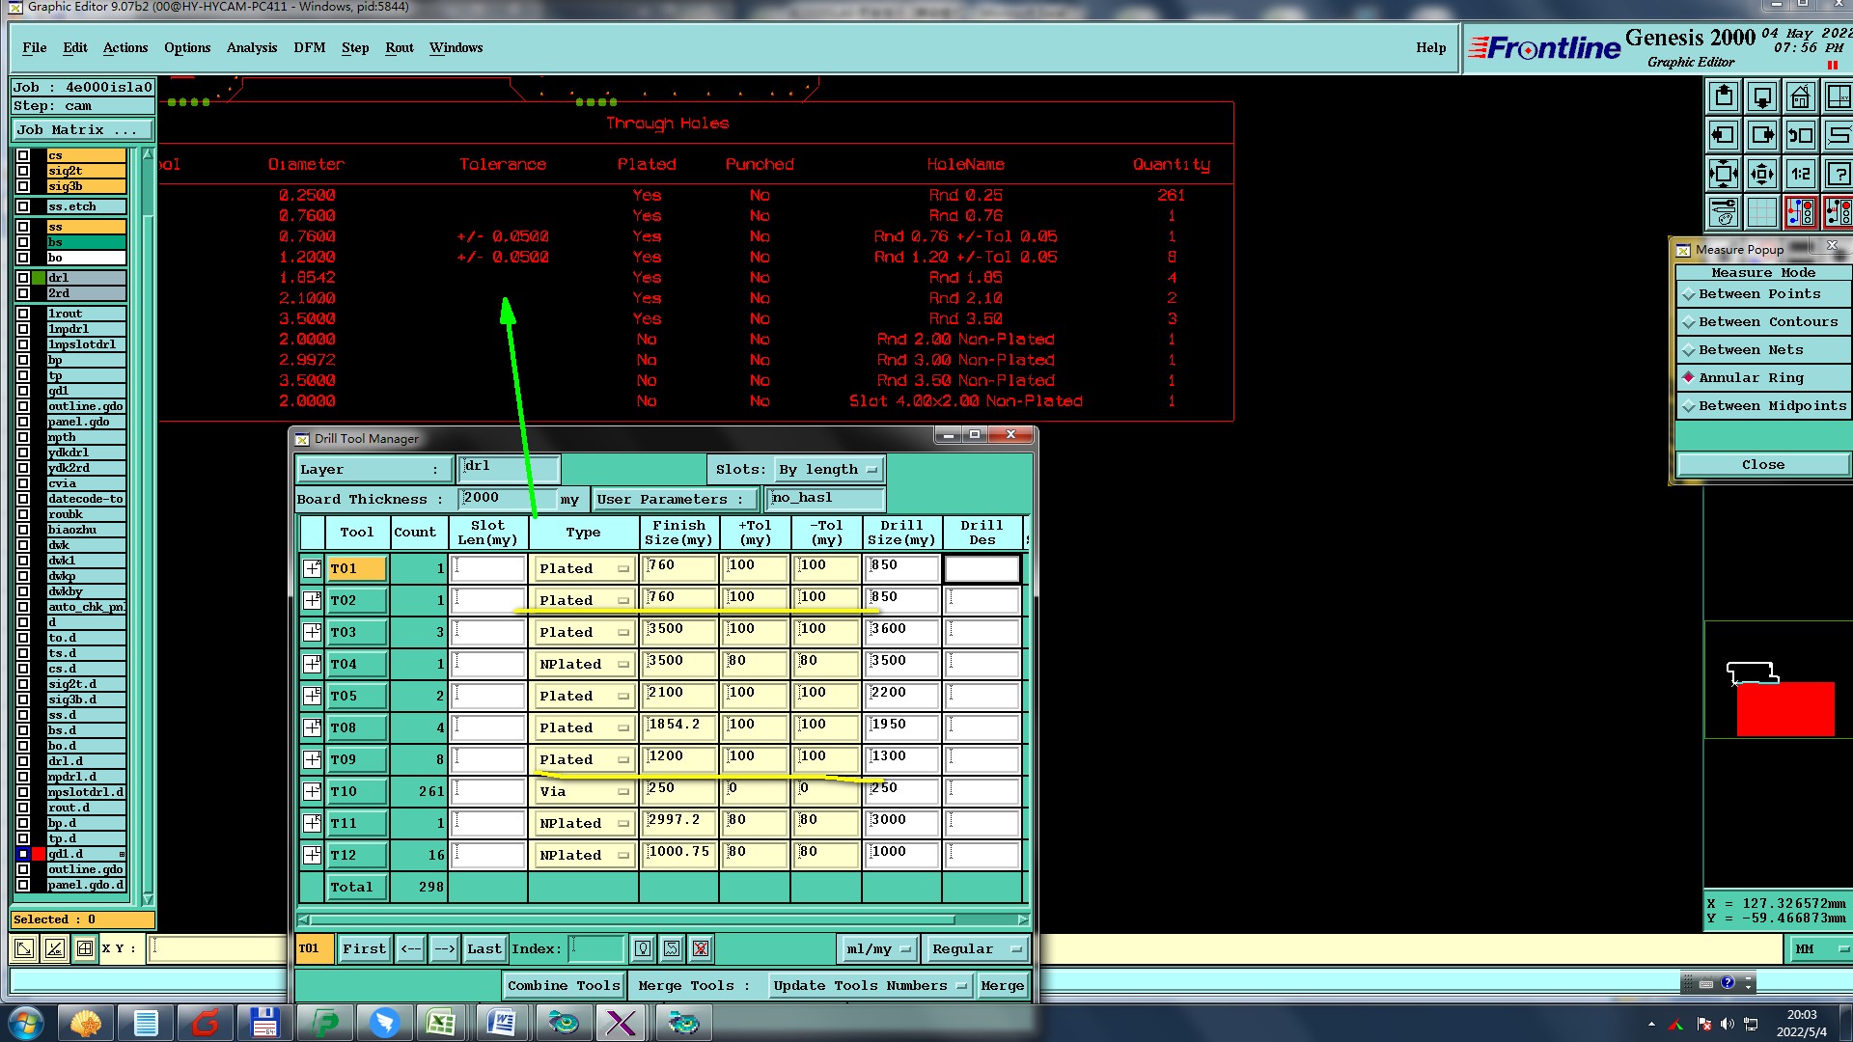Toggle checkbox for layer drl
Viewport: 1853px width, 1042px height.
23,278
